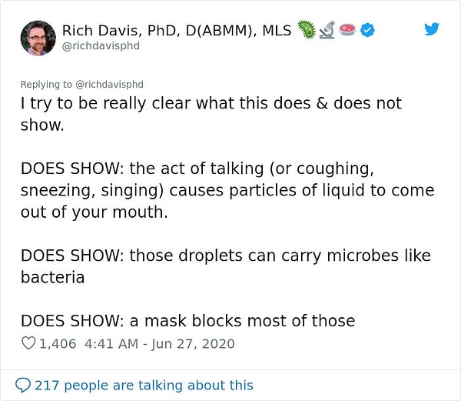Click the microscope emoji beside the name

(x=327, y=31)
